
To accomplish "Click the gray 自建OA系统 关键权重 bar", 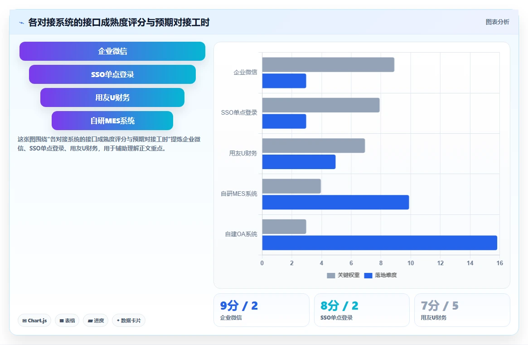I will pos(284,226).
